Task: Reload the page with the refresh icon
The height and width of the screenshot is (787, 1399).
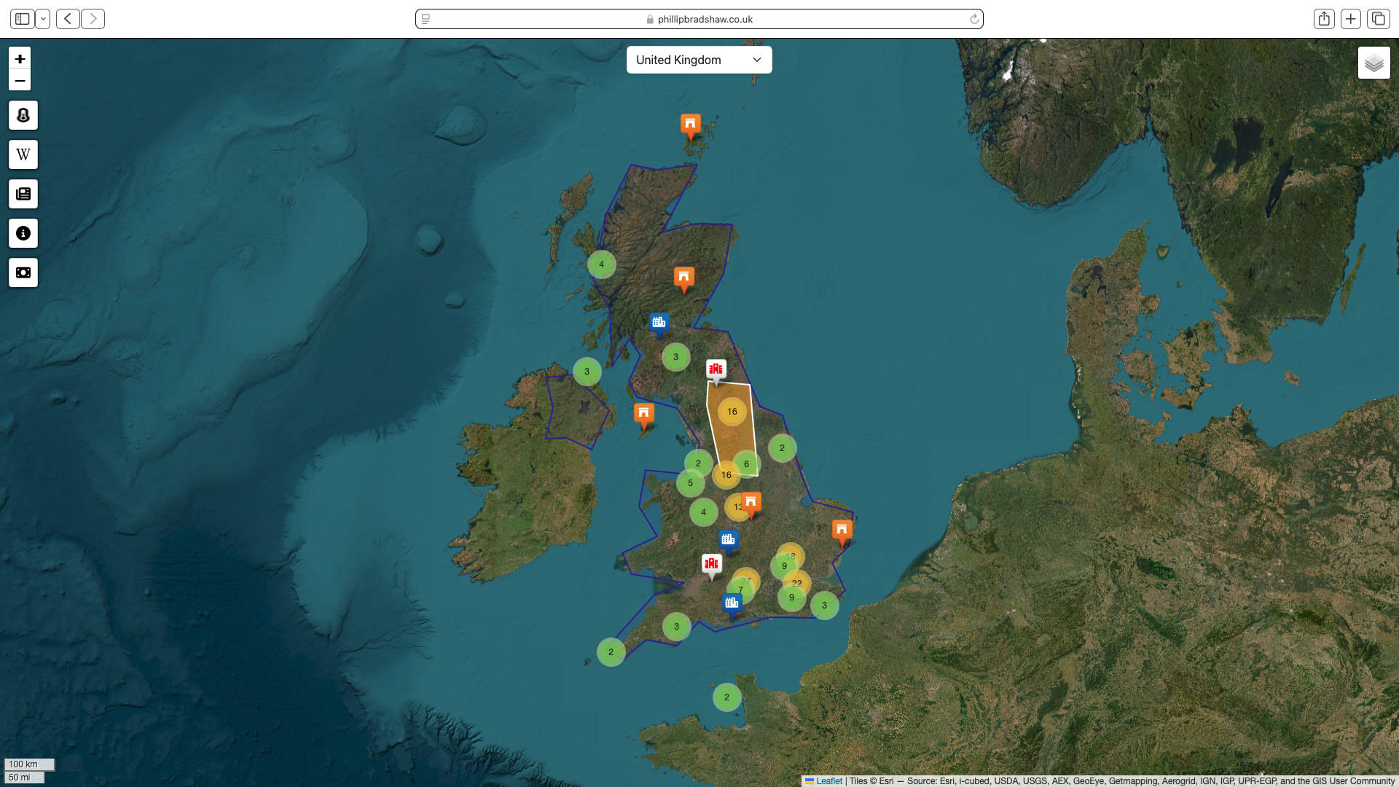Action: (x=974, y=19)
